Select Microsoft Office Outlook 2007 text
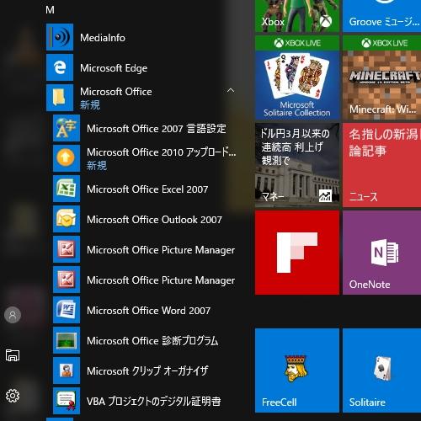 coord(155,220)
